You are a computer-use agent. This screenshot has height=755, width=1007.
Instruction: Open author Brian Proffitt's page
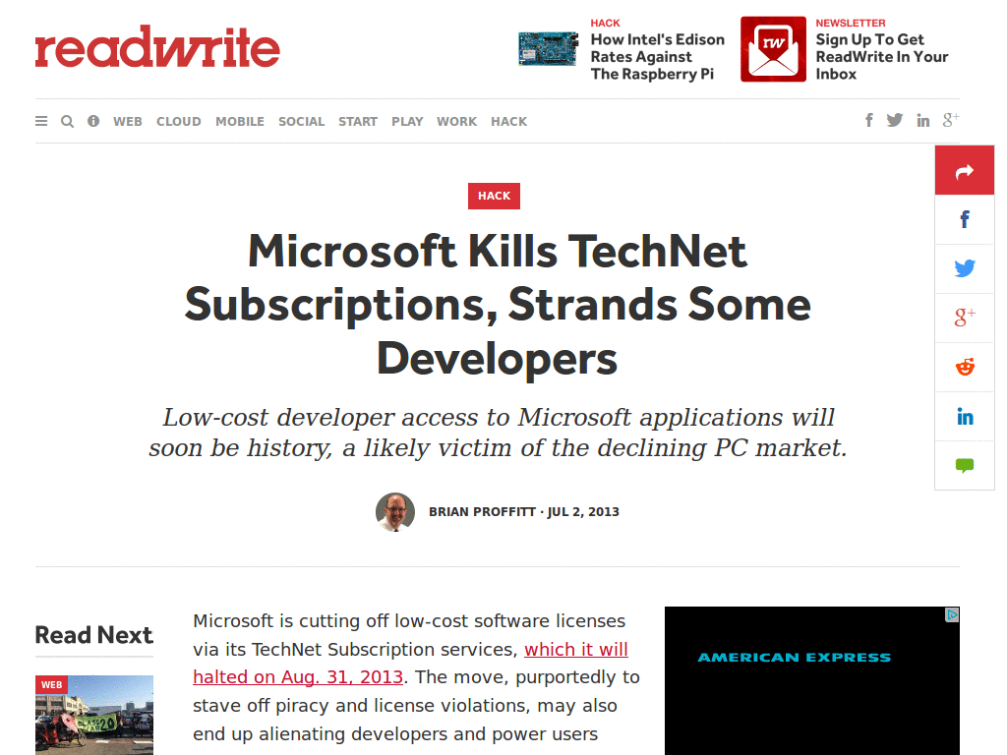482,511
